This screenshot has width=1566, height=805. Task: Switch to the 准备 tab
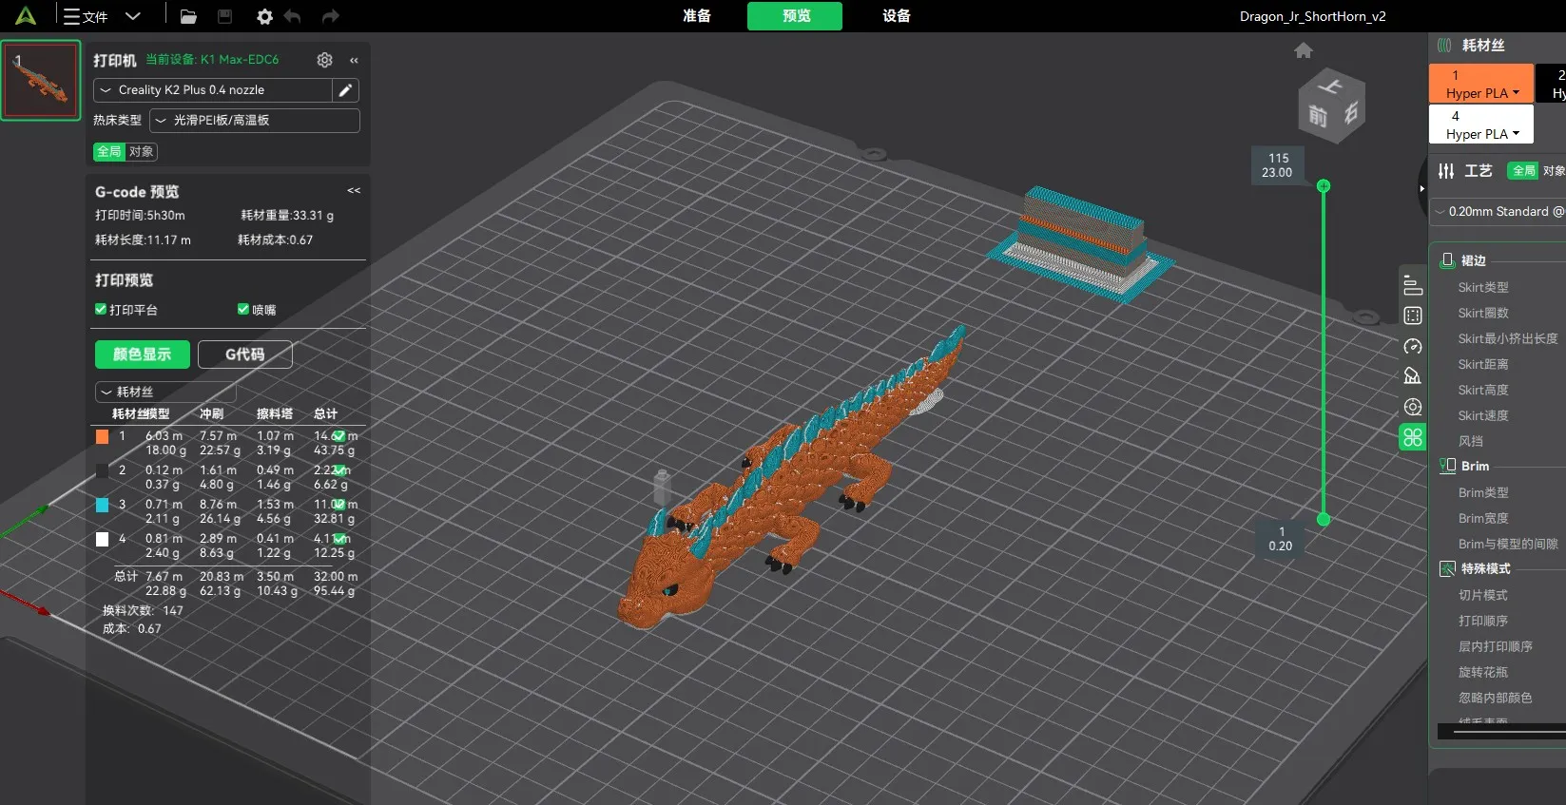coord(697,16)
